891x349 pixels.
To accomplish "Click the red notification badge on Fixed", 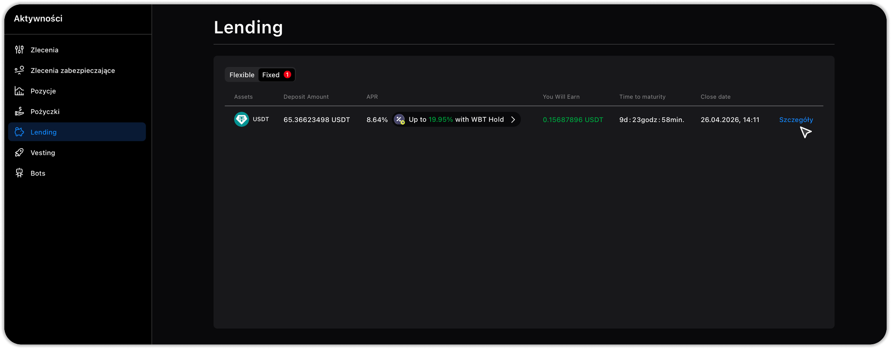I will (x=287, y=75).
